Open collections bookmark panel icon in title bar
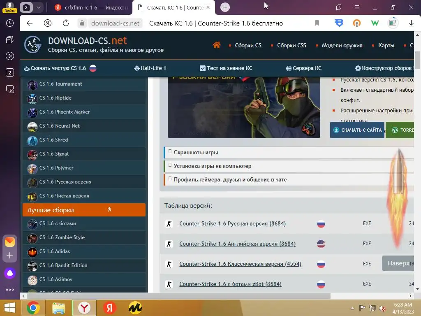The width and height of the screenshot is (421, 316). (x=339, y=7)
